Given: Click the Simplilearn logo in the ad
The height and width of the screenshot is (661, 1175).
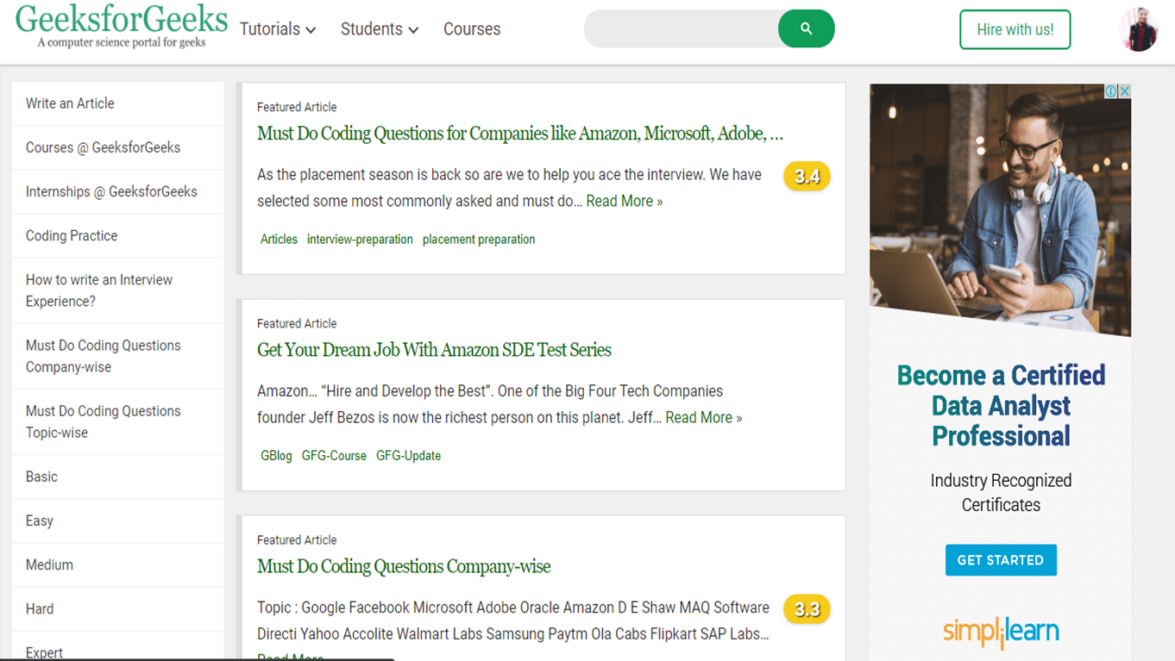Looking at the screenshot, I should 1001,632.
